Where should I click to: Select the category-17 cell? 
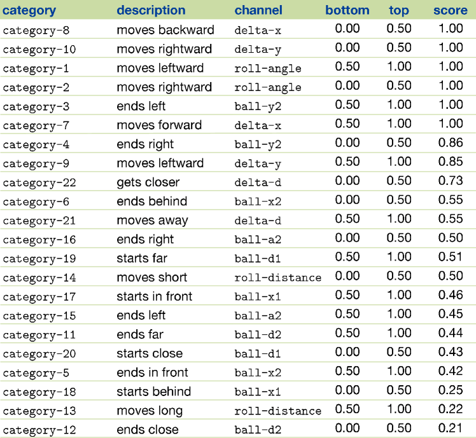click(x=39, y=297)
